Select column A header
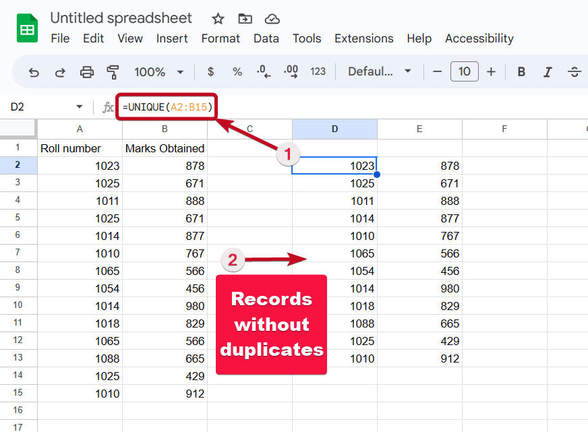 (80, 129)
